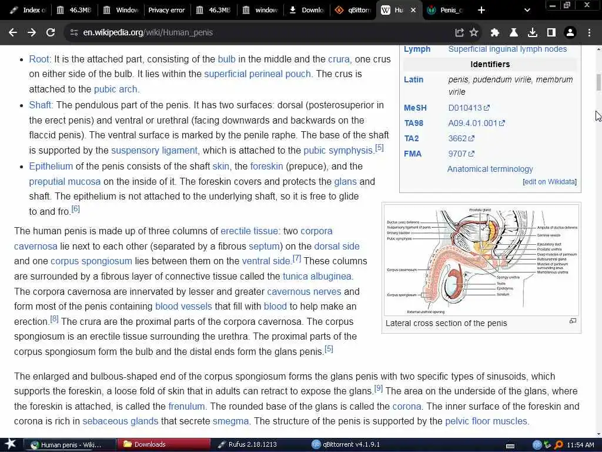This screenshot has width=602, height=452.
Task: Open the Extensions puzzle icon
Action: pos(495,33)
